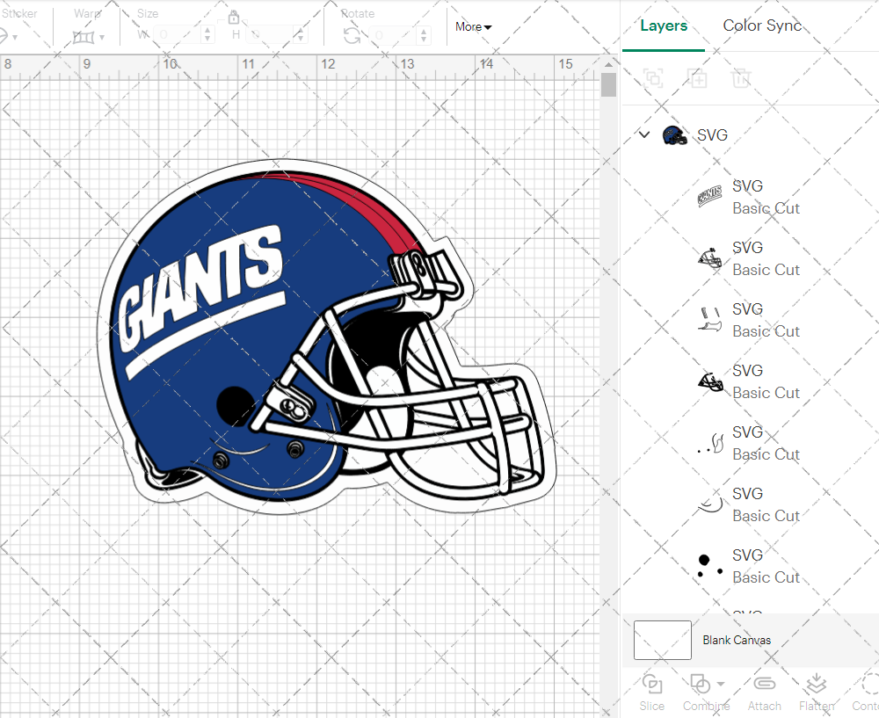Collapse the SVG group layer

(644, 135)
